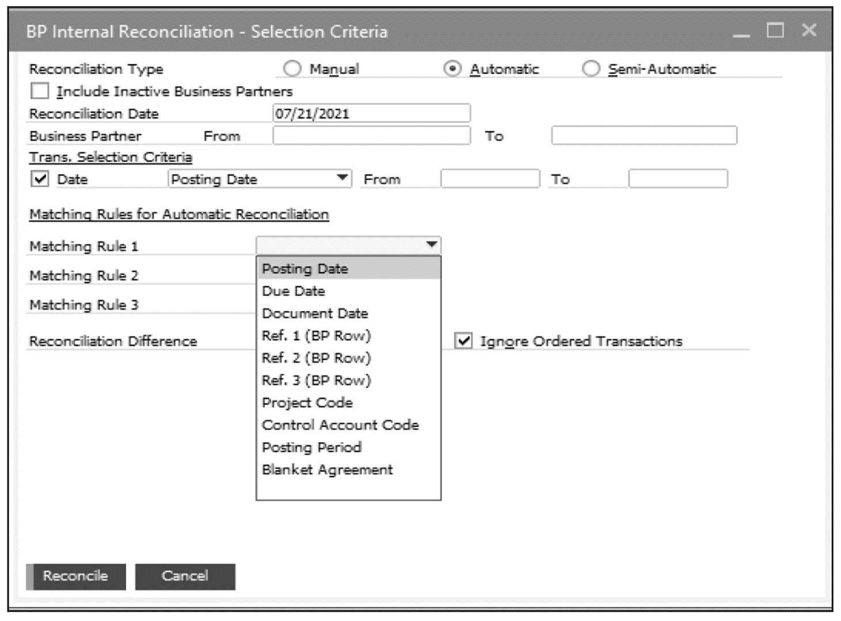This screenshot has width=841, height=621.
Task: Expand the Matching Rule 1 dropdown
Action: click(431, 245)
